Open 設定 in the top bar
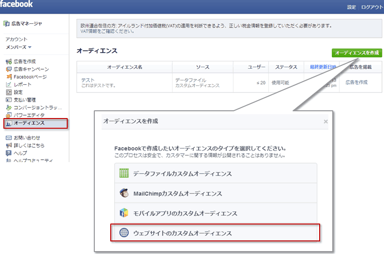Screen dimensions: 384x254 coord(351,7)
